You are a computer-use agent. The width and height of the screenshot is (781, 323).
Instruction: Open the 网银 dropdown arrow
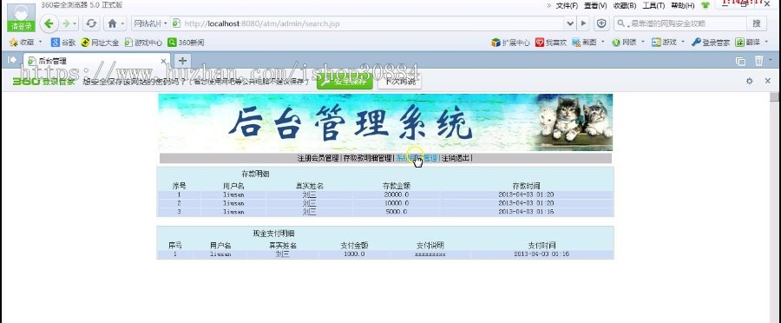643,43
